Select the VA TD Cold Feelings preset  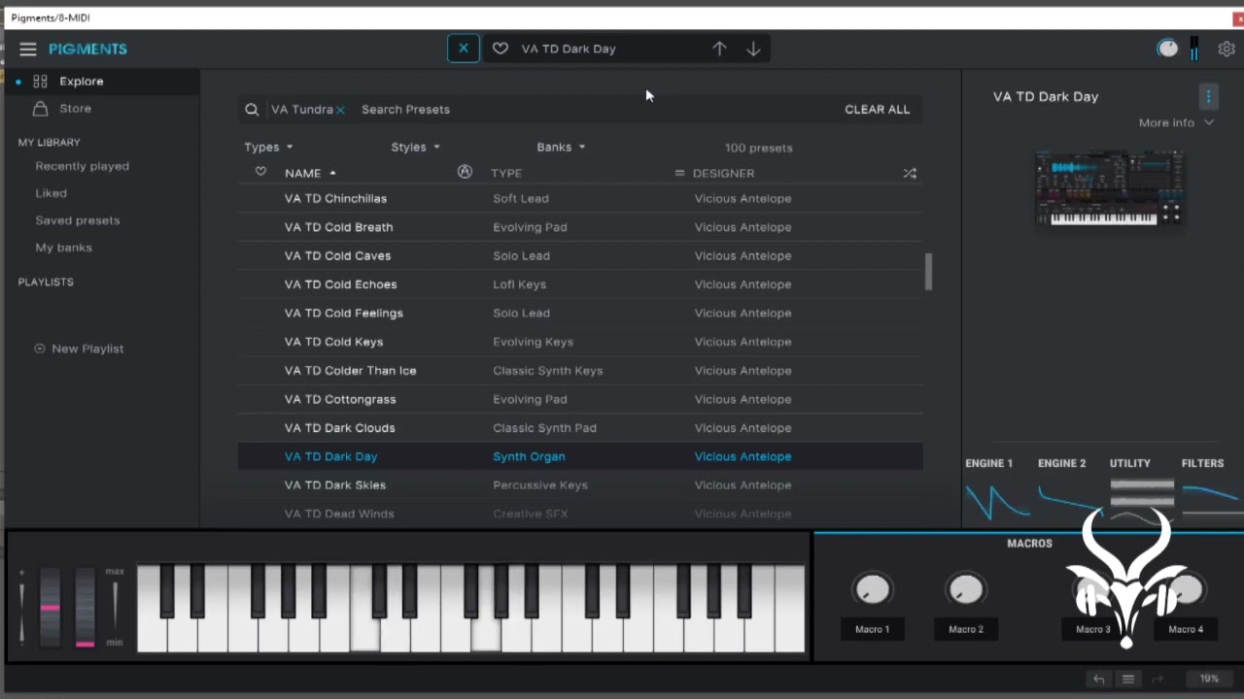point(580,313)
